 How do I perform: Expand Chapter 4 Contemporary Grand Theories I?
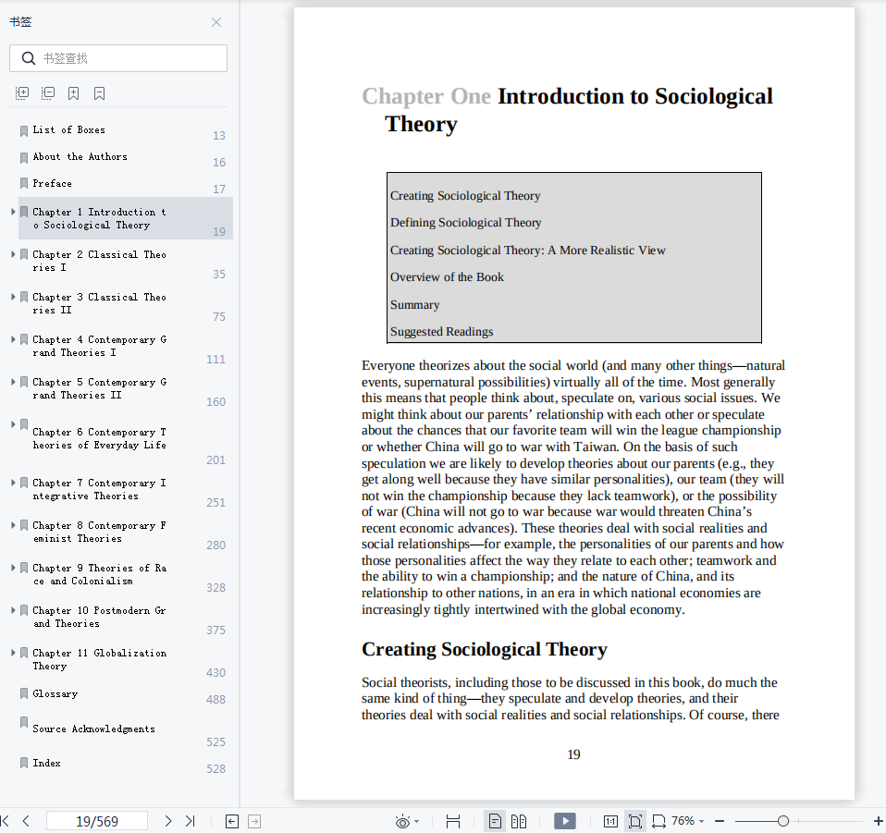[x=13, y=339]
